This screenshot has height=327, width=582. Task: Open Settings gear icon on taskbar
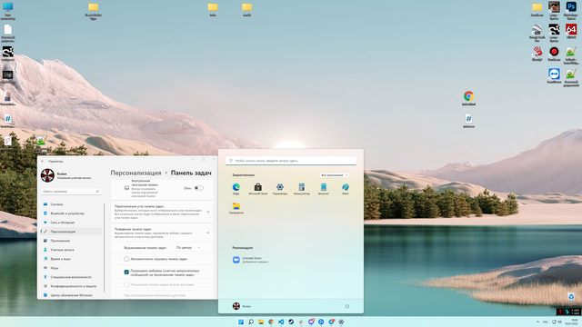[x=341, y=322]
